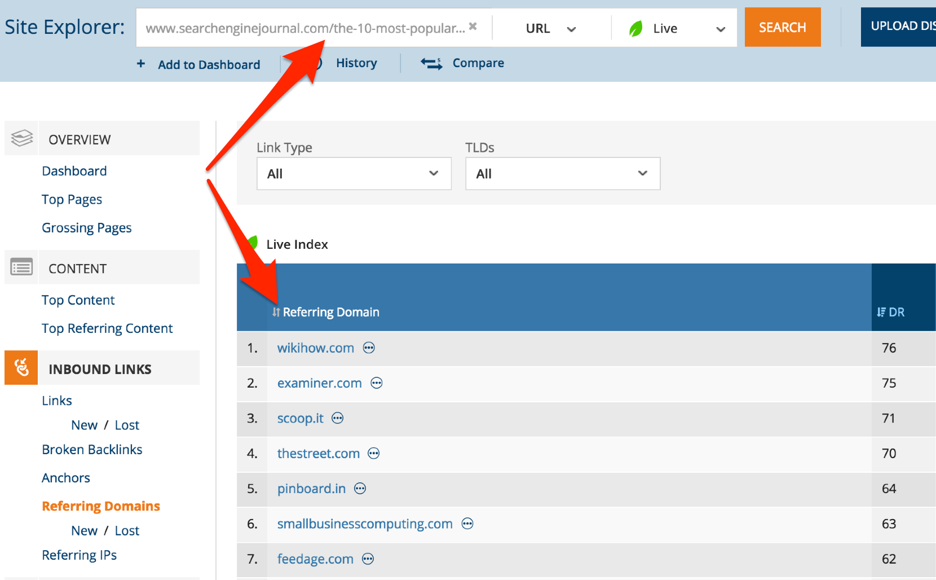This screenshot has height=580, width=936.
Task: Sort by the Referring Domain arrows icon
Action: tap(276, 312)
